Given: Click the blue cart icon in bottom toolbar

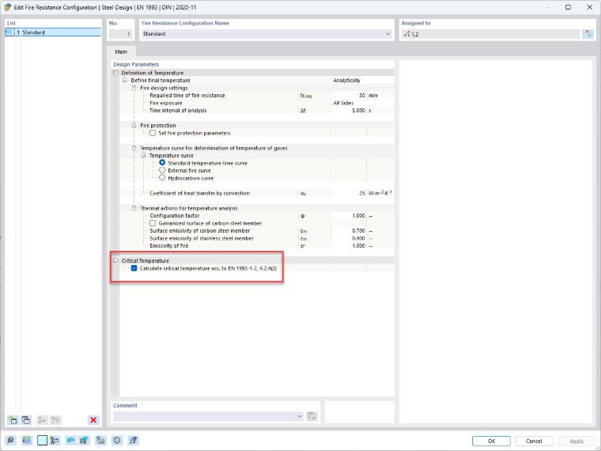Looking at the screenshot, I should tap(84, 440).
